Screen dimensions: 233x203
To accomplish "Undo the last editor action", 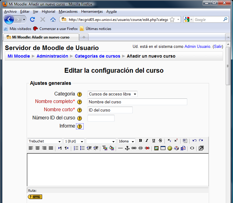I will (x=194, y=141).
